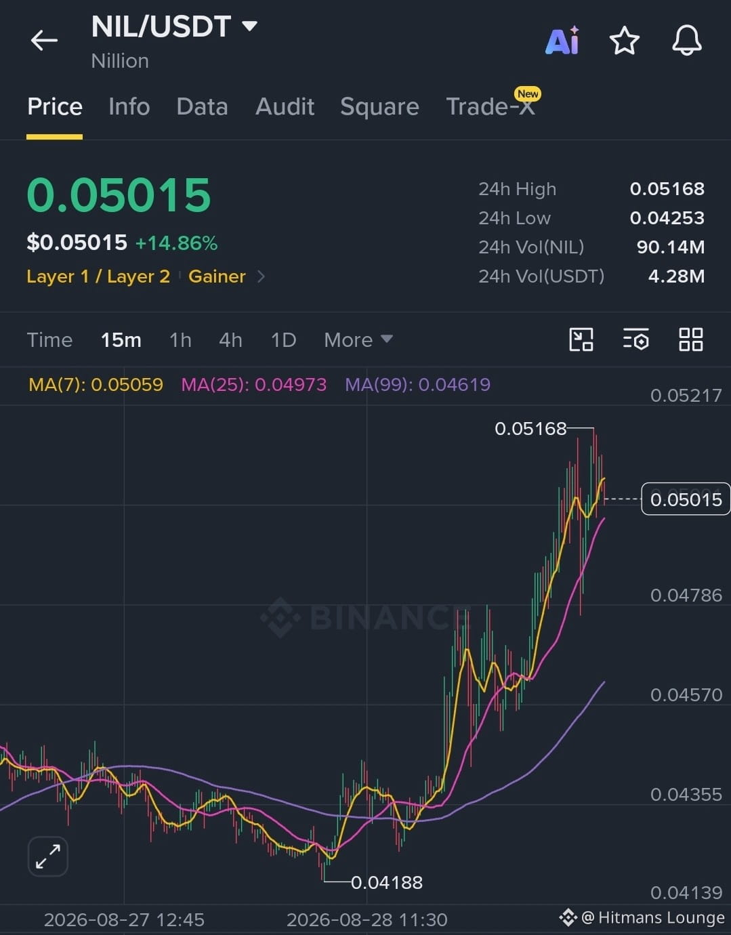Image resolution: width=731 pixels, height=935 pixels.
Task: Click the 2026-08-27 12:45 date label
Action: tap(124, 919)
